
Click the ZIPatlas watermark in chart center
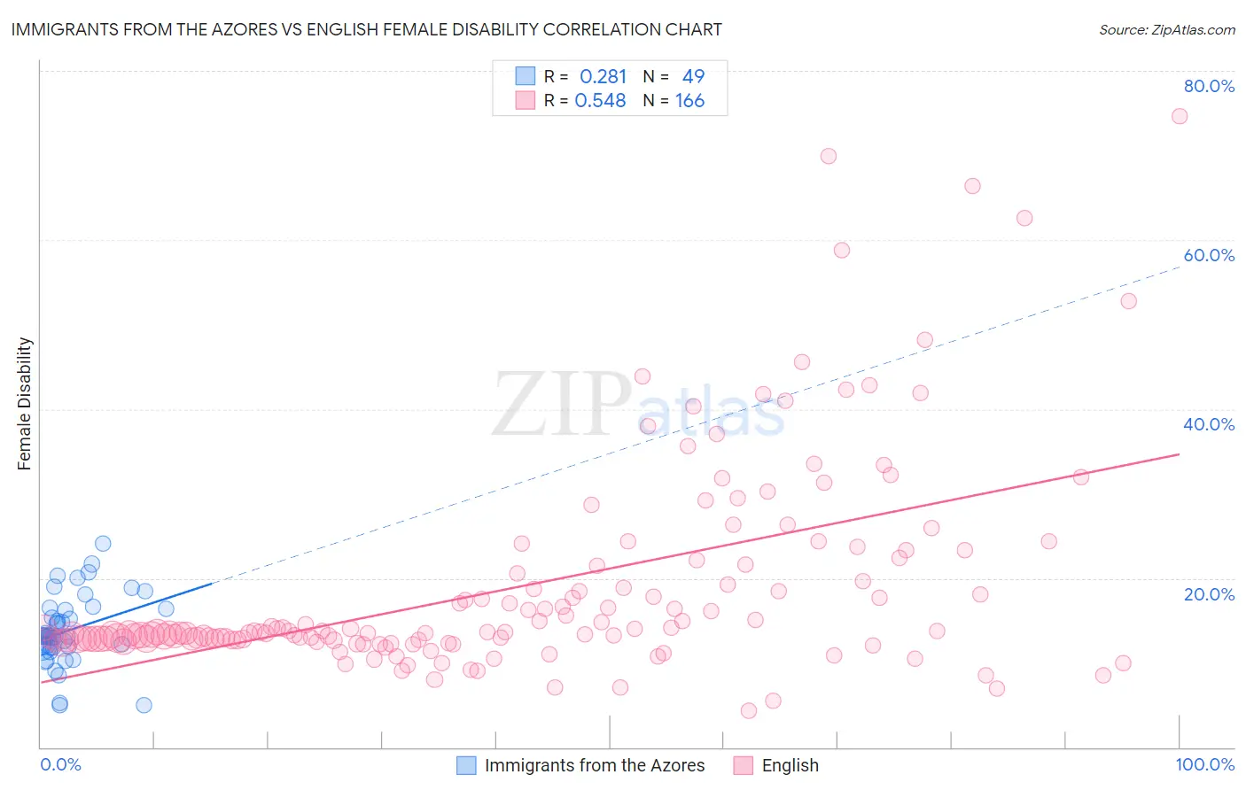(x=638, y=405)
